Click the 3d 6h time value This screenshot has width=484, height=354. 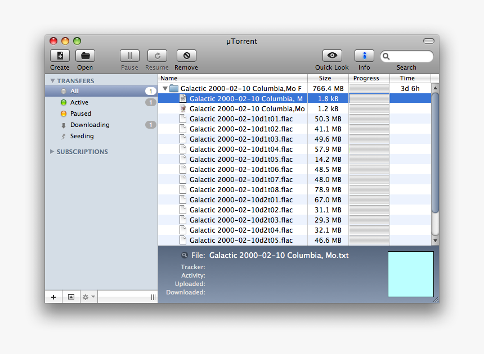click(x=410, y=89)
